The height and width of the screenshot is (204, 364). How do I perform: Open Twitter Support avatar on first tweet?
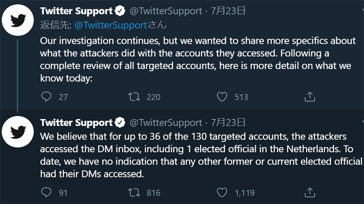tap(18, 22)
